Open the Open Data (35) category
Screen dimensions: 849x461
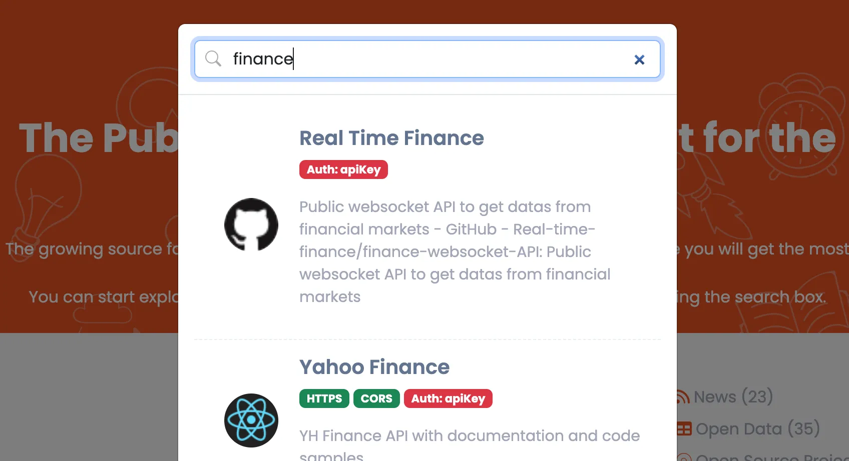click(x=756, y=429)
